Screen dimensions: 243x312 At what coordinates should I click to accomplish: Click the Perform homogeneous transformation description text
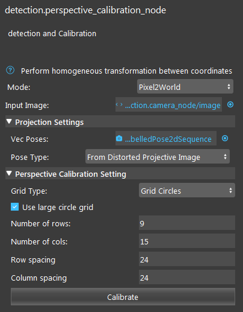126,71
